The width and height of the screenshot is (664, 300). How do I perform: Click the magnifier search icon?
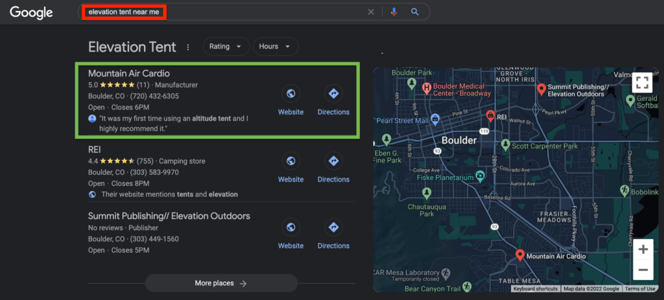tap(415, 12)
